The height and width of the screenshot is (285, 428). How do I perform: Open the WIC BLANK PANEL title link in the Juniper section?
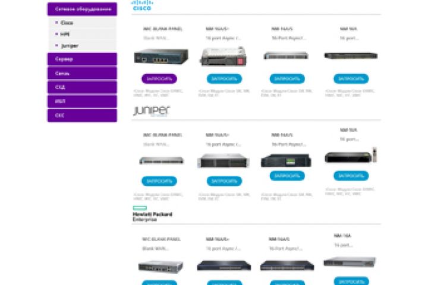163,135
